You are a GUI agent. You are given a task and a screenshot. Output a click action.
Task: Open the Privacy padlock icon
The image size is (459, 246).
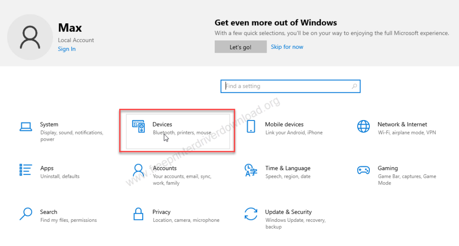click(138, 214)
